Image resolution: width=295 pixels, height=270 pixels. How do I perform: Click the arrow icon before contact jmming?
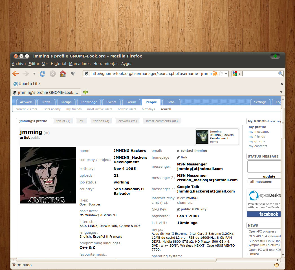[179, 151]
